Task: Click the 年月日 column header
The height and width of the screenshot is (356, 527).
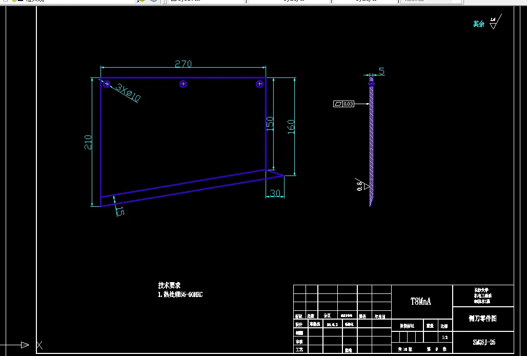Action: coord(380,317)
